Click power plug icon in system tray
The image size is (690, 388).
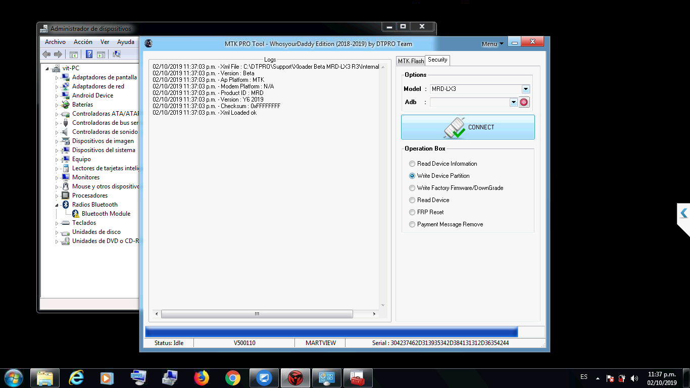622,378
